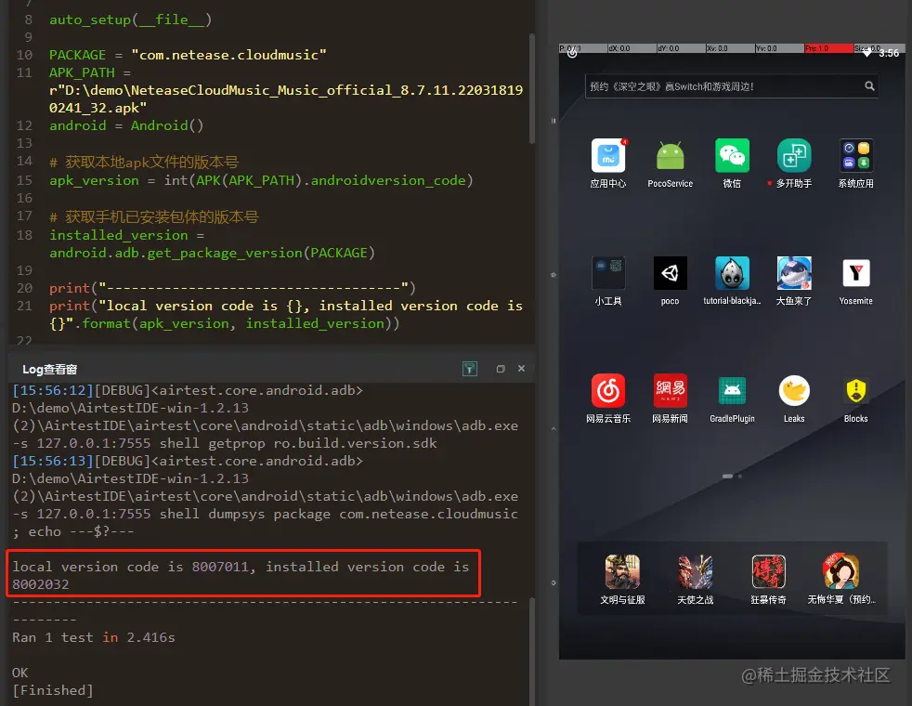Click the code editor vertical scrollbar
This screenshot has height=706, width=912.
pyautogui.click(x=531, y=87)
